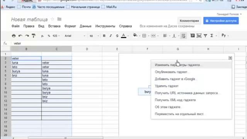Screen dimensions: 247x139
Task: Click the merge cells icon
Action: click(x=153, y=36)
